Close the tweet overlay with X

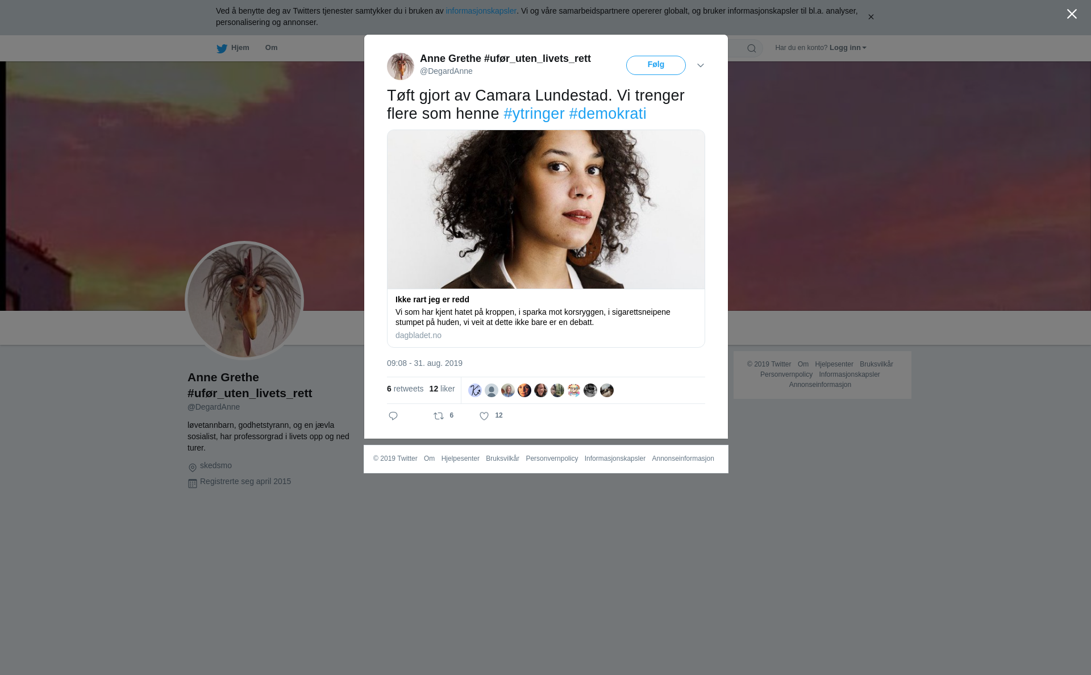click(x=1072, y=14)
